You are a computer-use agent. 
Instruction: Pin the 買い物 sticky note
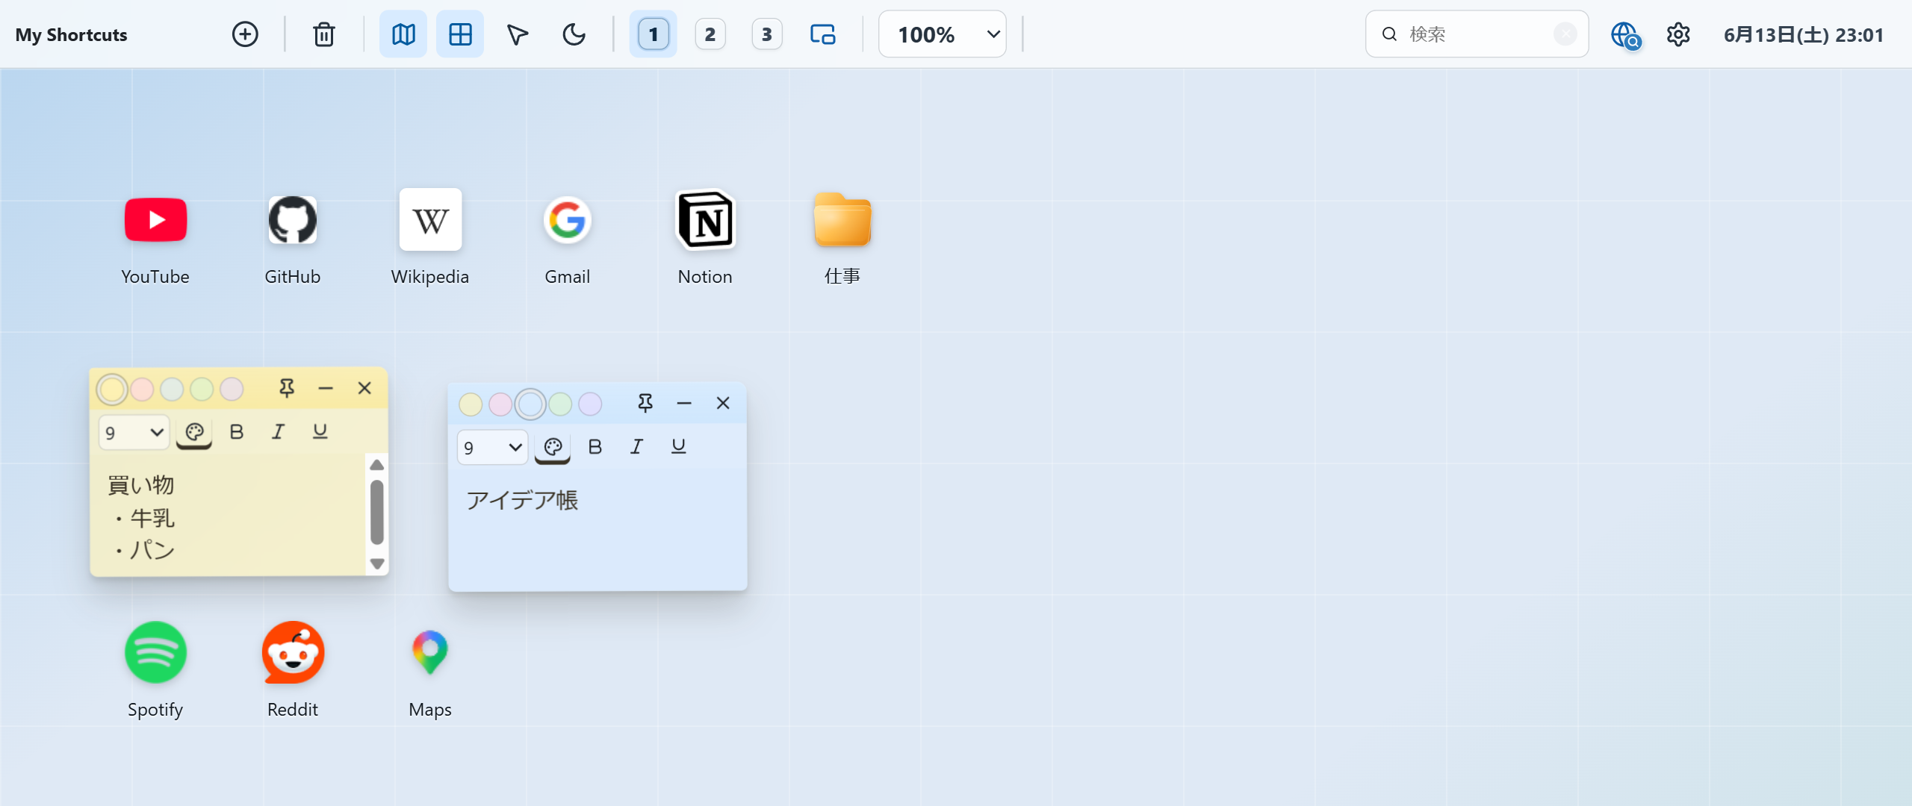[x=287, y=388]
